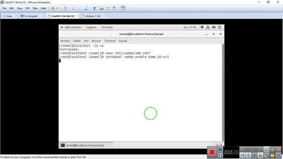Viewport: 283px width, 159px height.
Task: Click the nano /etc/samba/smb.conf command line
Action: point(104,53)
